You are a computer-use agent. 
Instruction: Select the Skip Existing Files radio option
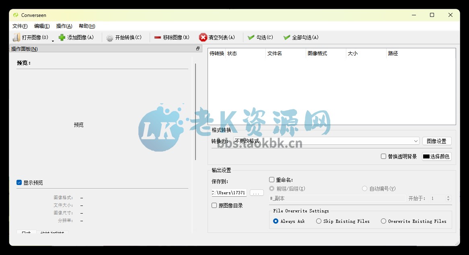tap(319, 221)
